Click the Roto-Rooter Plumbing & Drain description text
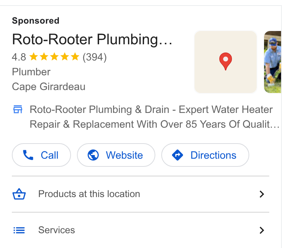 (x=155, y=117)
